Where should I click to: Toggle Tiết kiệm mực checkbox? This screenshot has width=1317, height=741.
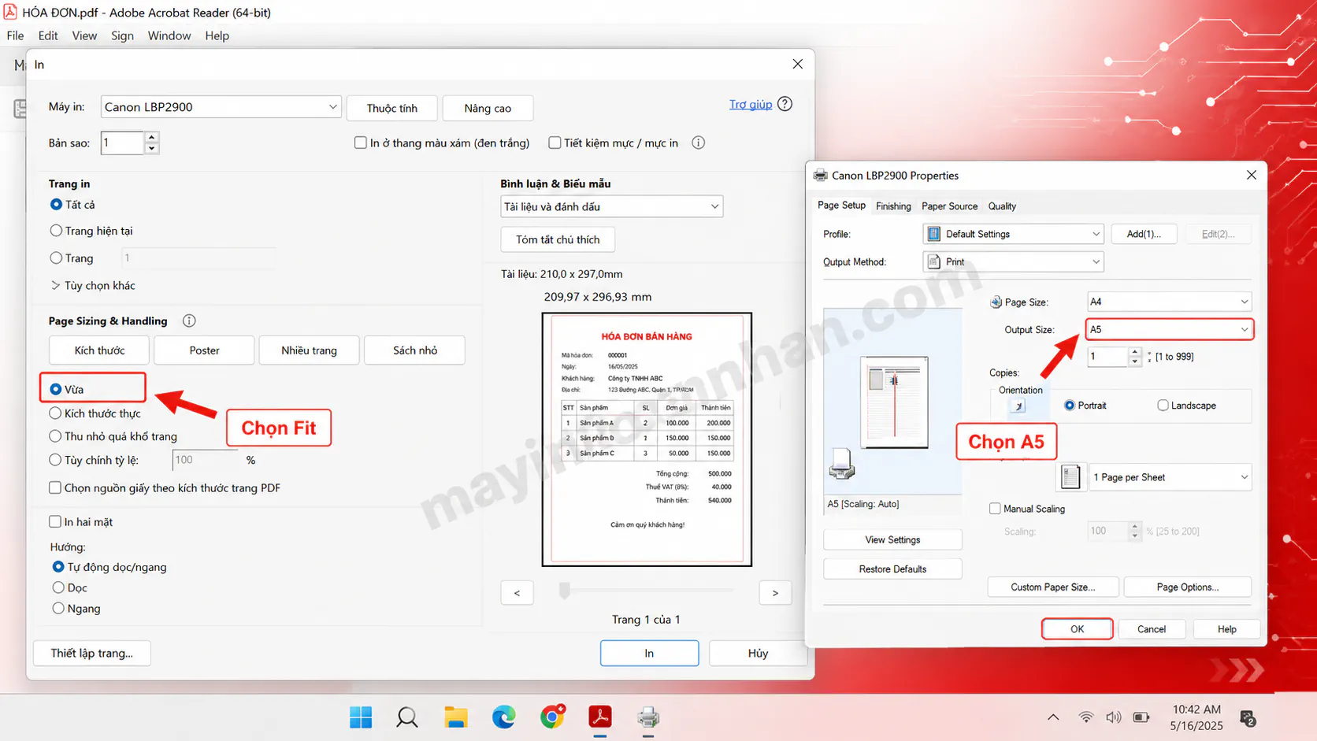click(x=555, y=143)
